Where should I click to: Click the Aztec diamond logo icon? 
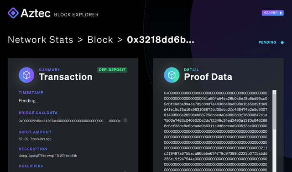point(13,13)
